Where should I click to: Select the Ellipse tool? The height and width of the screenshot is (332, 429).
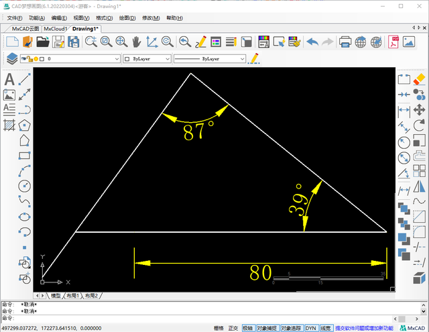coord(25,217)
